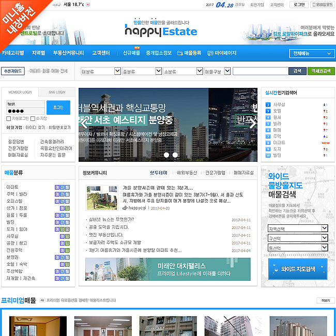Toggle the ID 저장 checkbox
The width and height of the screenshot is (336, 336).
pyautogui.click(x=33, y=118)
